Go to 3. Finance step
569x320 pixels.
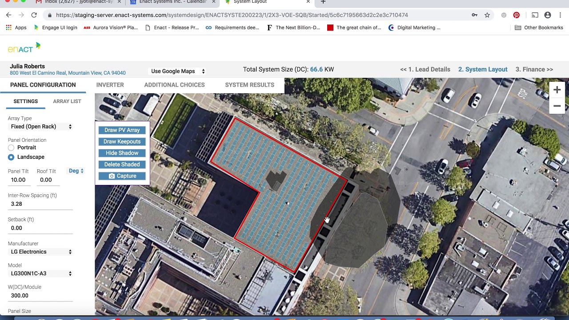[534, 69]
